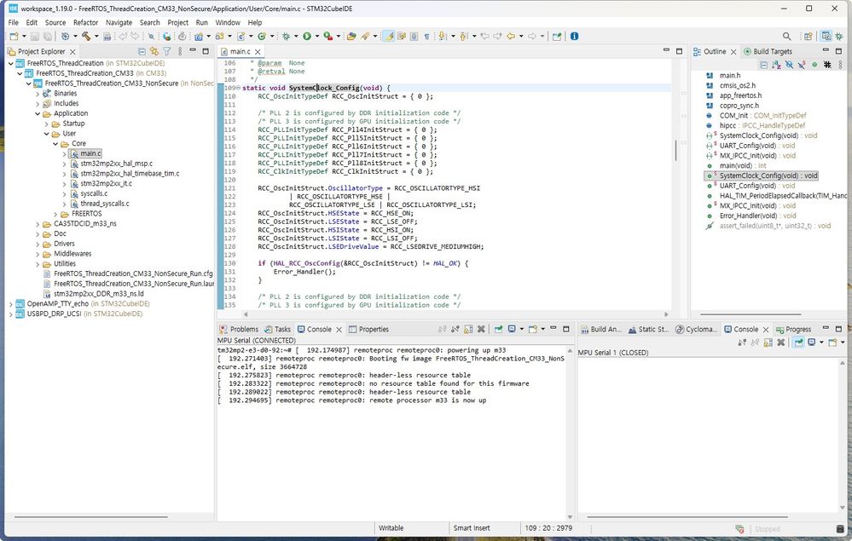852x541 pixels.
Task: Open the Project Explorer filter icon
Action: tap(168, 52)
